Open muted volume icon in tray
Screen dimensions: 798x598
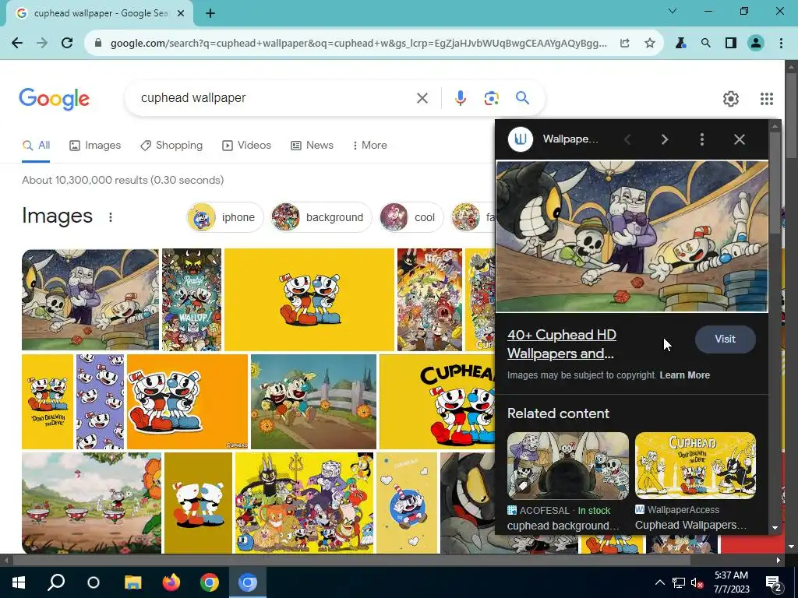696,582
